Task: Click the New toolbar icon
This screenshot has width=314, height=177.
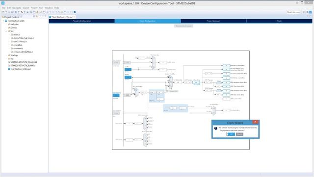Action: tap(3, 12)
